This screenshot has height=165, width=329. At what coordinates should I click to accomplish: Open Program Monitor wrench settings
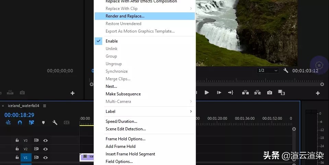[286, 70]
